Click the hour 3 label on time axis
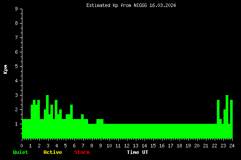This screenshot has height=160, width=241. tap(48, 146)
